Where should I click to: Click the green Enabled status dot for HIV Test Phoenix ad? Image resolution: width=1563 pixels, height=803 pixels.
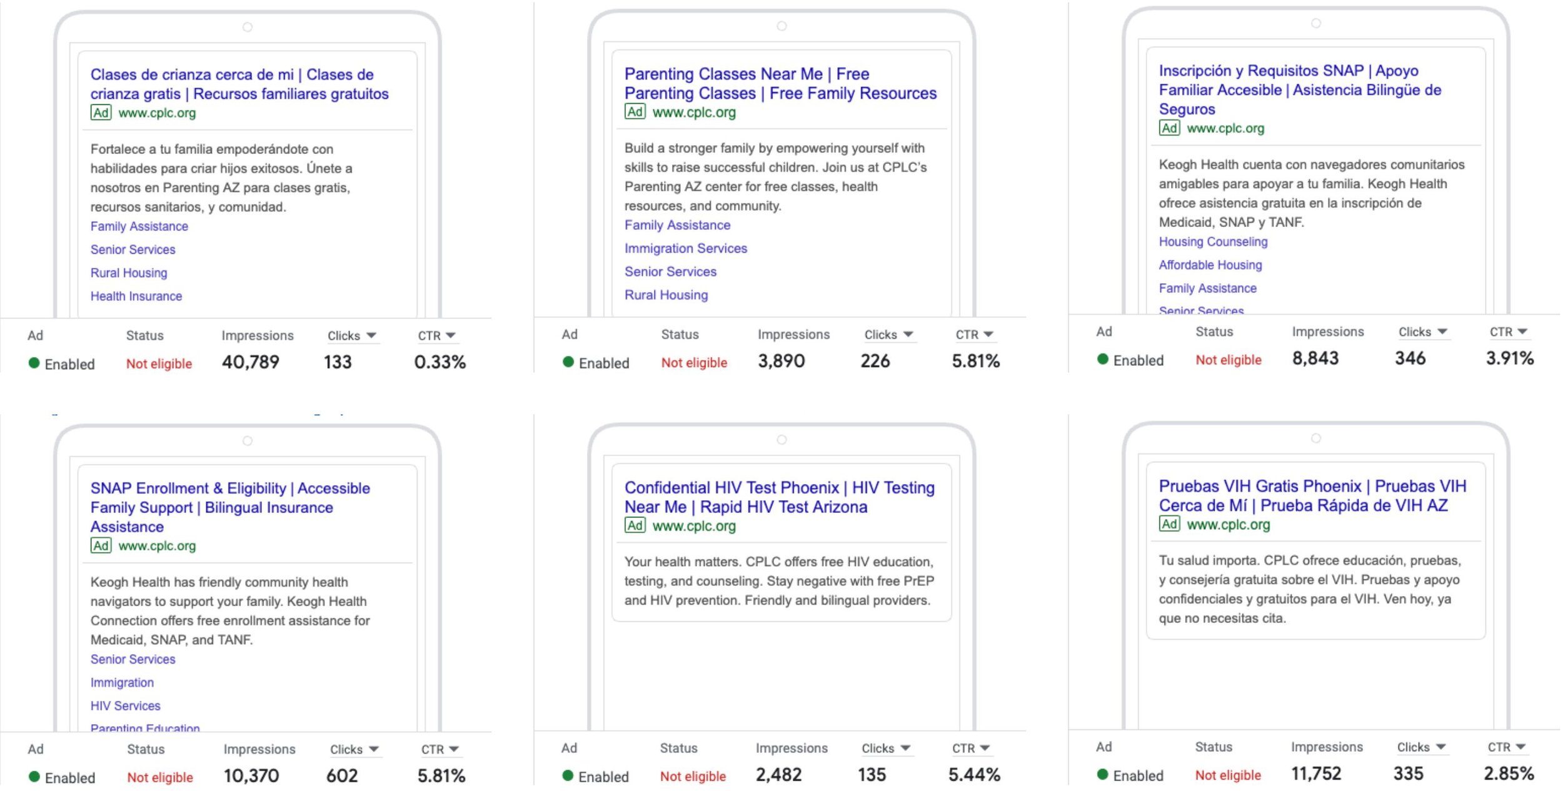568,775
